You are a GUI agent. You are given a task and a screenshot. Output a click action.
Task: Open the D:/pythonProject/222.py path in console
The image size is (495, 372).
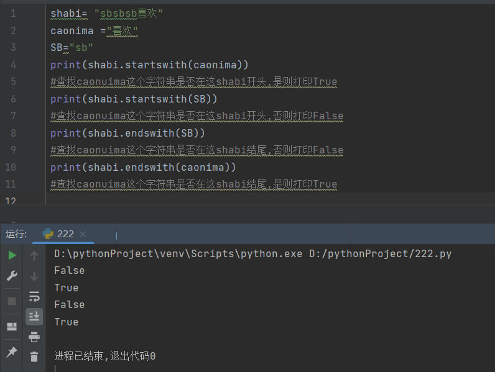pyautogui.click(x=380, y=253)
